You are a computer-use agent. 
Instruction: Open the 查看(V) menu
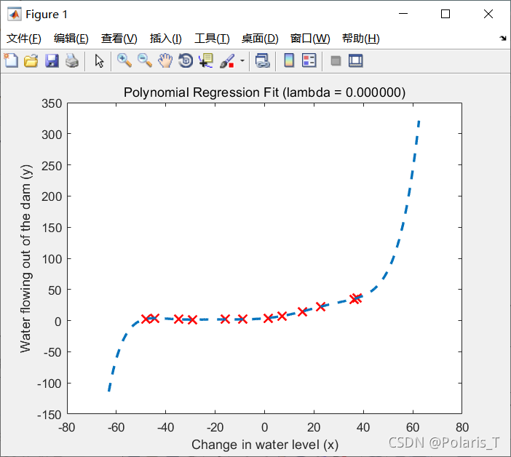coord(119,39)
